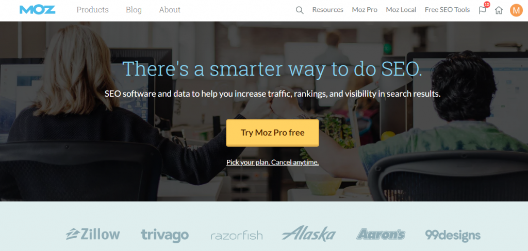Open the orange M profile avatar

click(516, 10)
